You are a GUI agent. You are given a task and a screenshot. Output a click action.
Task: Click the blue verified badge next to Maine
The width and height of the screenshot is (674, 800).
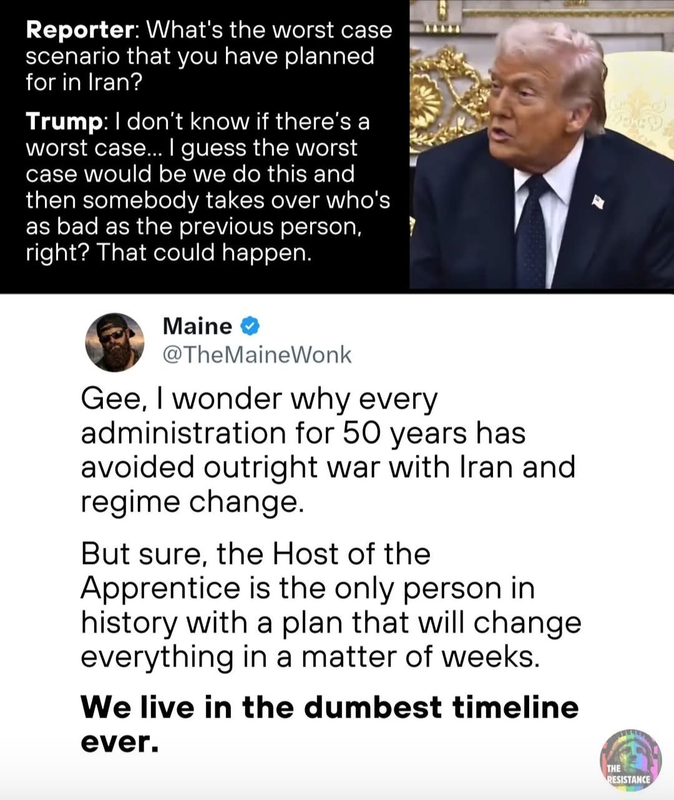(x=250, y=325)
